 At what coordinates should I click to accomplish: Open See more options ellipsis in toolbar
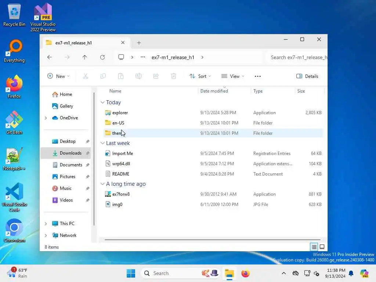[257, 76]
